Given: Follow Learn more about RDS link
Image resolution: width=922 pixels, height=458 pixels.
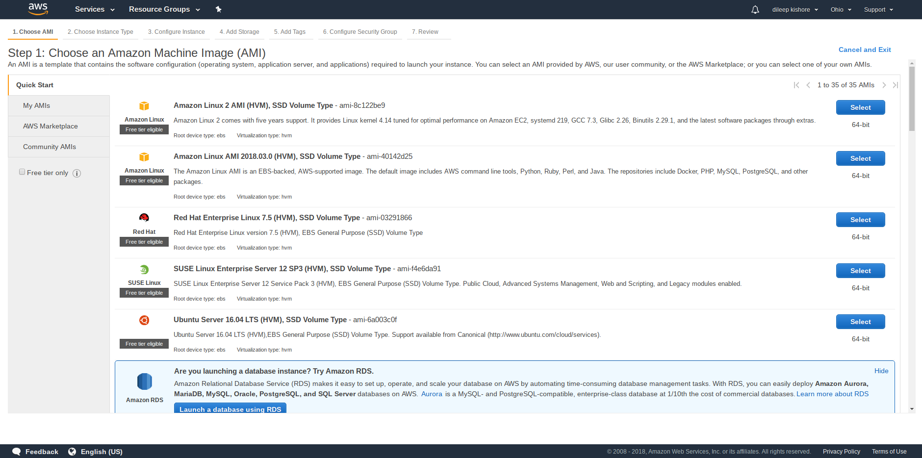Looking at the screenshot, I should 832,394.
